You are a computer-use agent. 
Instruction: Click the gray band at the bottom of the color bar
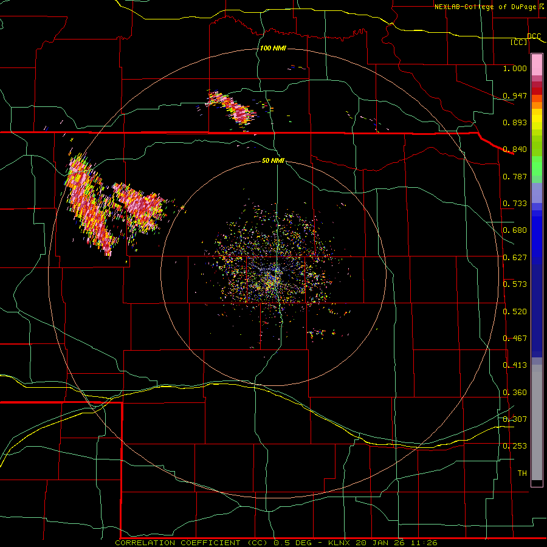(x=537, y=422)
